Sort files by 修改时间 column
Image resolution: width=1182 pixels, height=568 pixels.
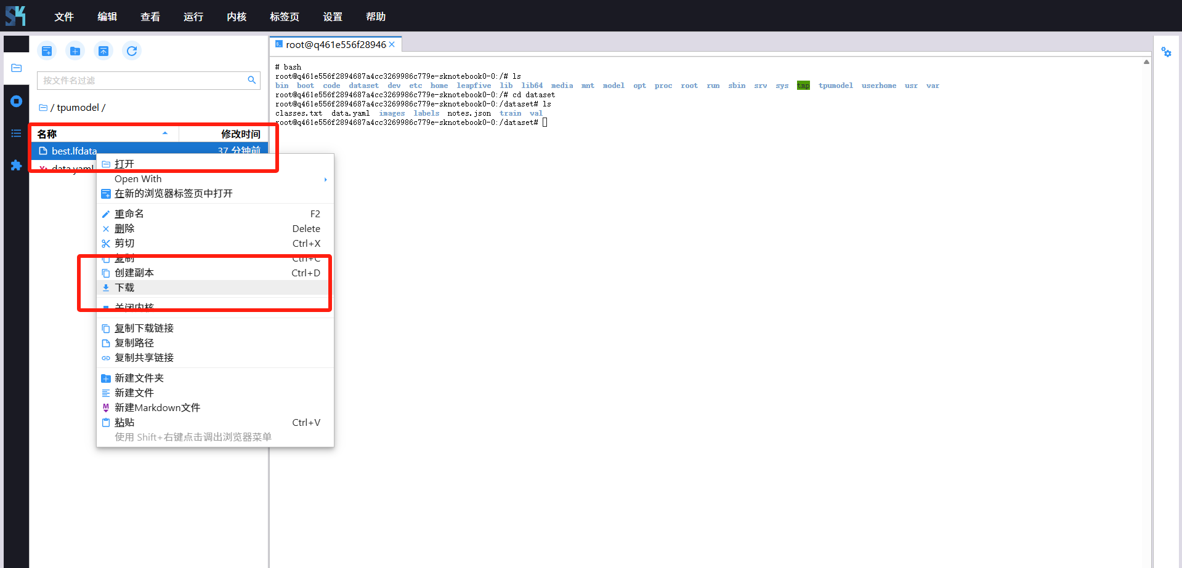[240, 134]
